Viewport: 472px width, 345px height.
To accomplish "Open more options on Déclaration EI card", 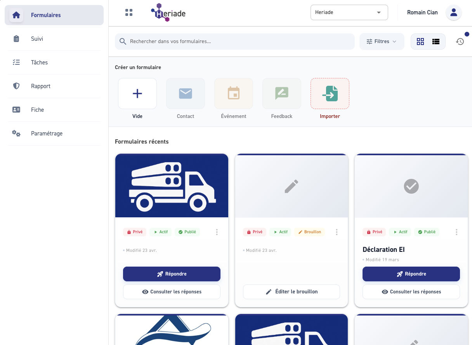I will (x=456, y=232).
